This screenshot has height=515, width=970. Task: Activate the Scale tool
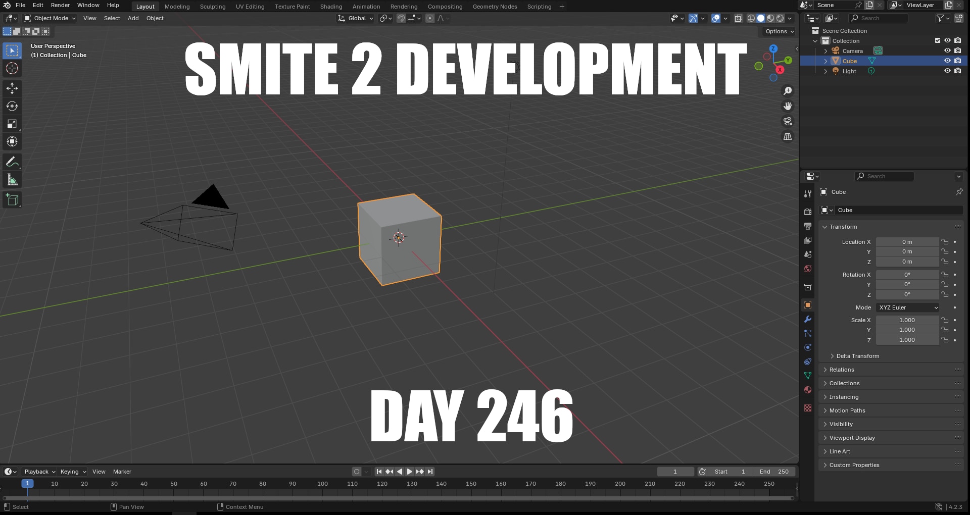pos(12,124)
